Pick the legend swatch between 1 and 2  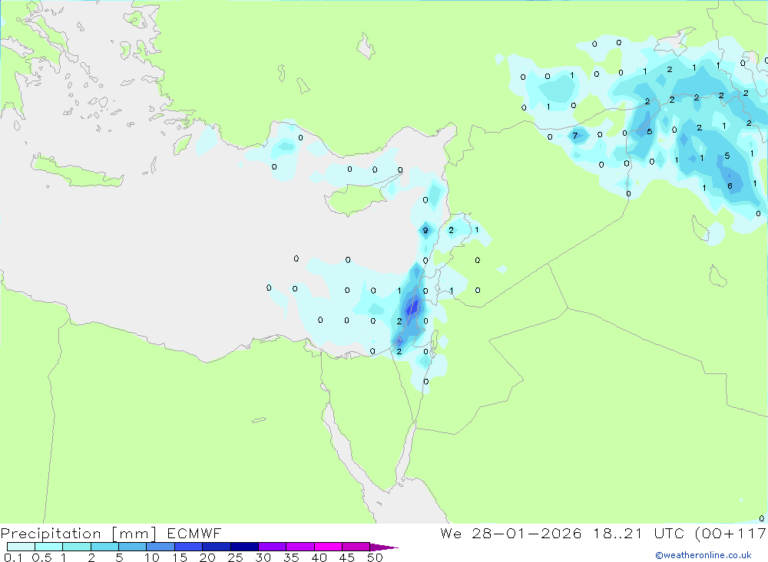pos(77,547)
